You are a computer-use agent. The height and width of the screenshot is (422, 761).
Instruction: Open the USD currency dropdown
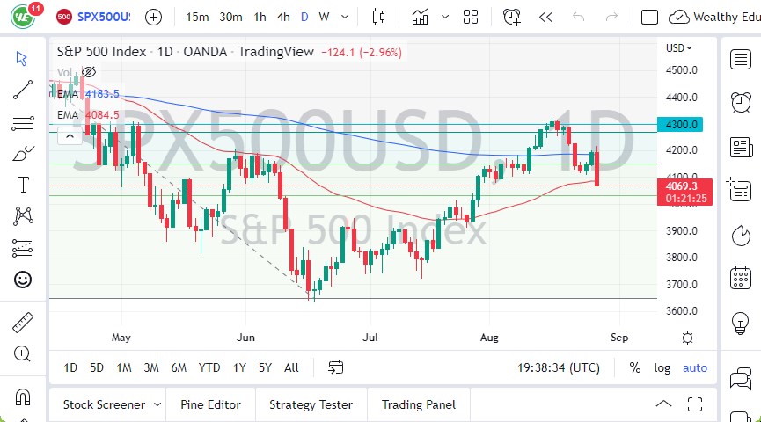678,48
